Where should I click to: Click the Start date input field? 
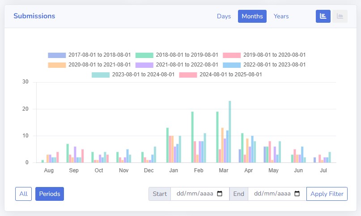pyautogui.click(x=192, y=194)
